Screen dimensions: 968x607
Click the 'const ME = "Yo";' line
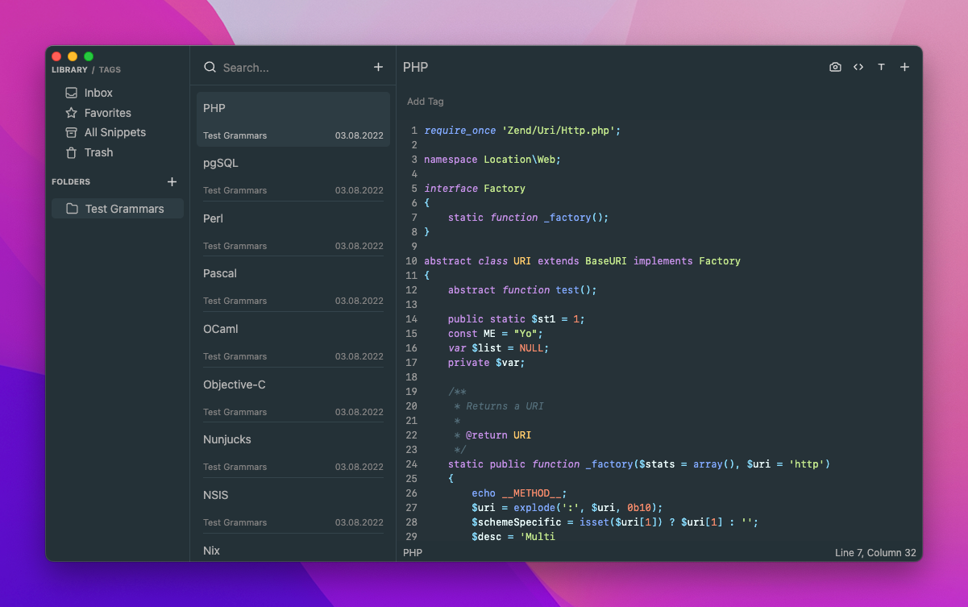pos(496,334)
